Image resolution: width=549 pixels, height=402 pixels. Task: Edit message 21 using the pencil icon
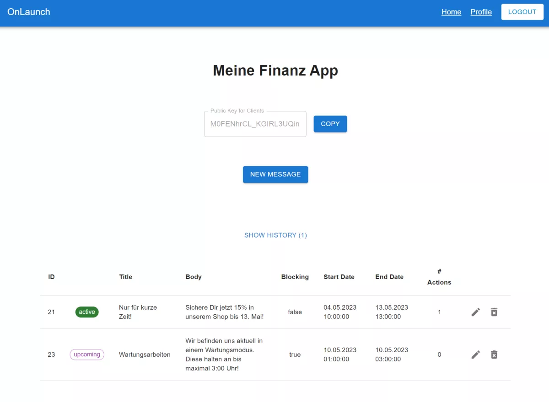tap(475, 312)
